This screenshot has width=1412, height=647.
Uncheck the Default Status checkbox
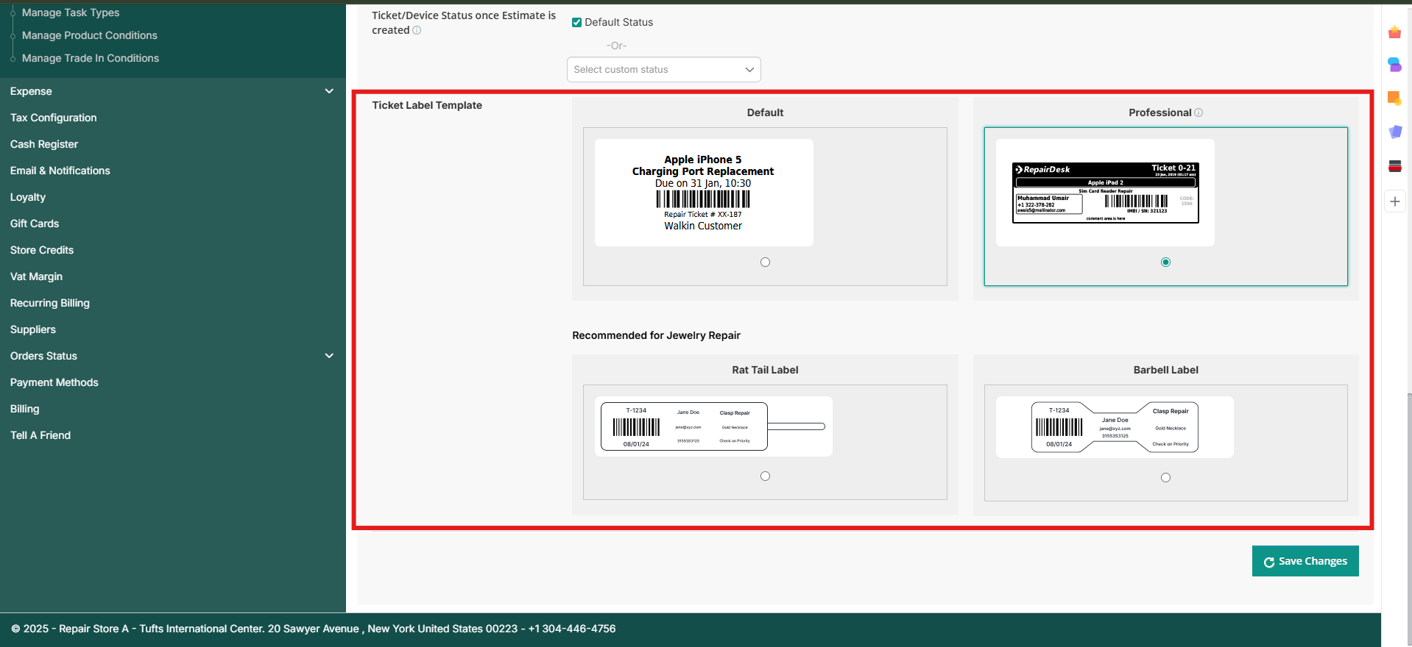tap(576, 22)
